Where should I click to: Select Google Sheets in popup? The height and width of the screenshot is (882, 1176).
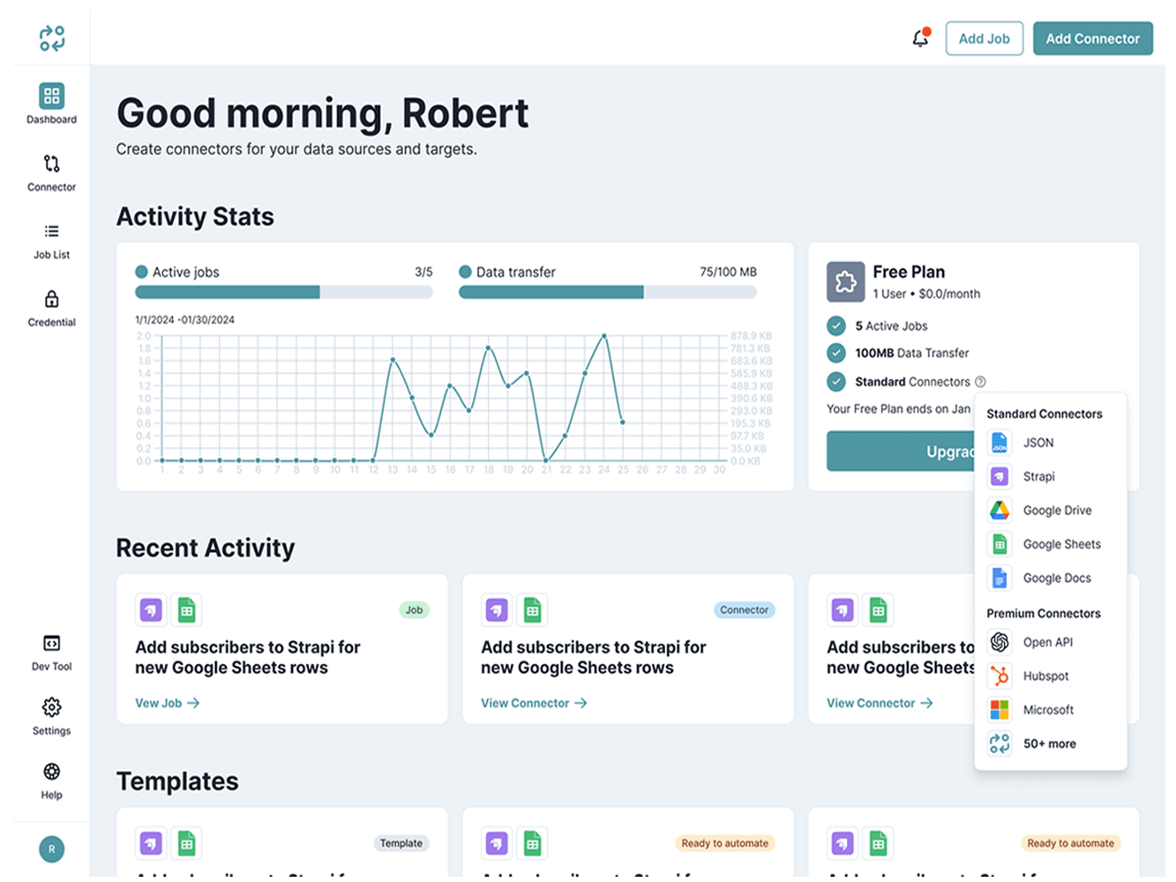pos(1050,544)
